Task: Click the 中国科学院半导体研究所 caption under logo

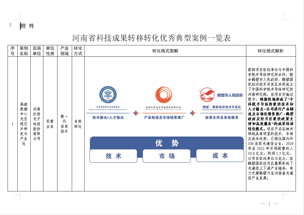Action: coord(108,107)
